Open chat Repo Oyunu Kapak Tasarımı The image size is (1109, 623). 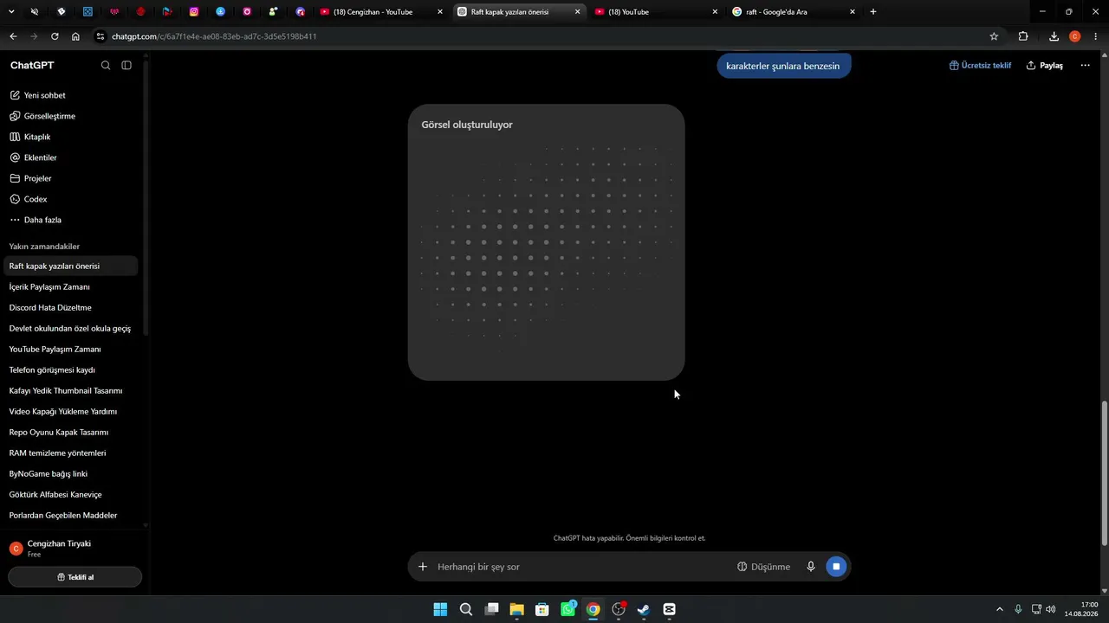coord(71,433)
